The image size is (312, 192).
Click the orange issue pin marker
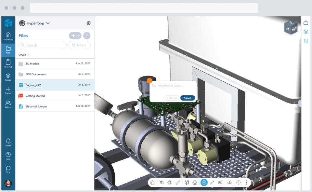149,81
